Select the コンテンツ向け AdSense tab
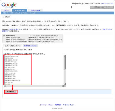 [13, 46]
